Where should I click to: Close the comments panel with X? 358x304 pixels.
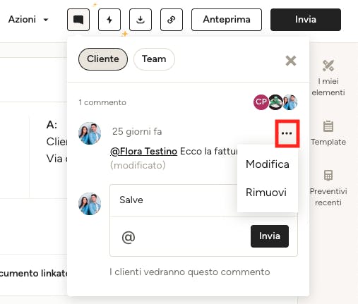[291, 61]
